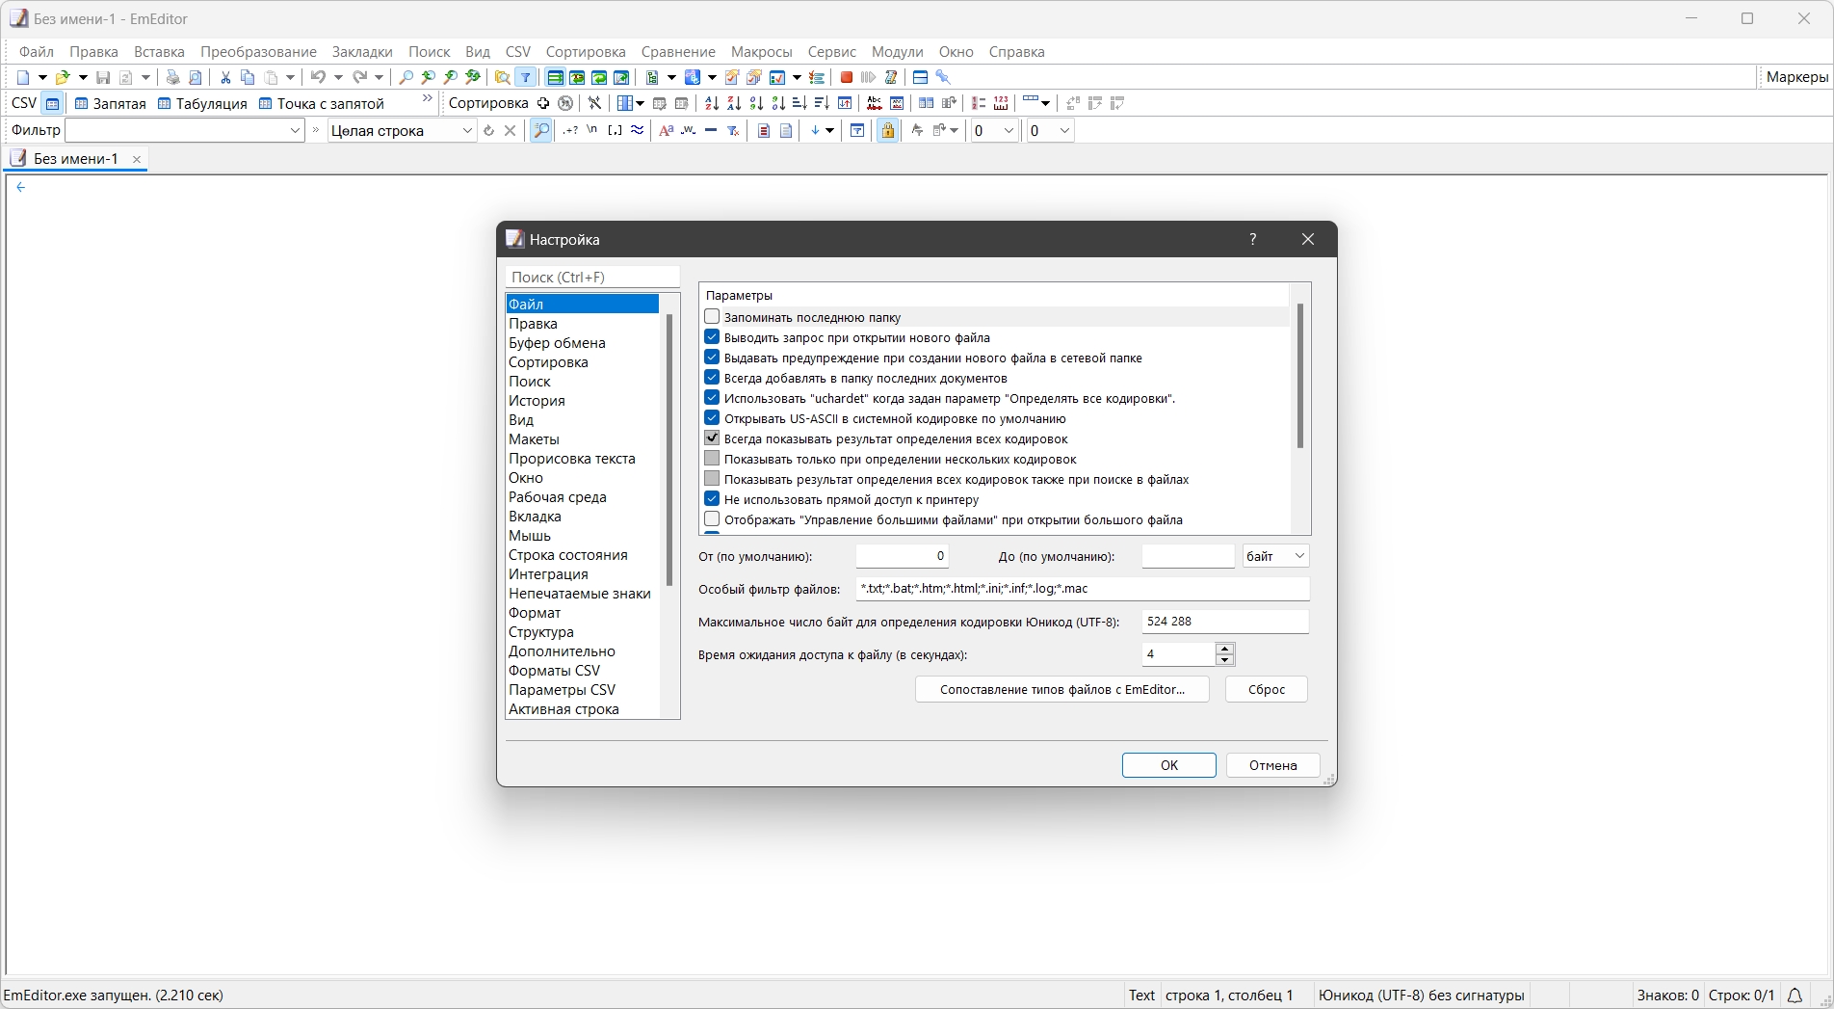The width and height of the screenshot is (1834, 1009).
Task: Toggle the regular expression .+? filter icon
Action: (x=571, y=130)
